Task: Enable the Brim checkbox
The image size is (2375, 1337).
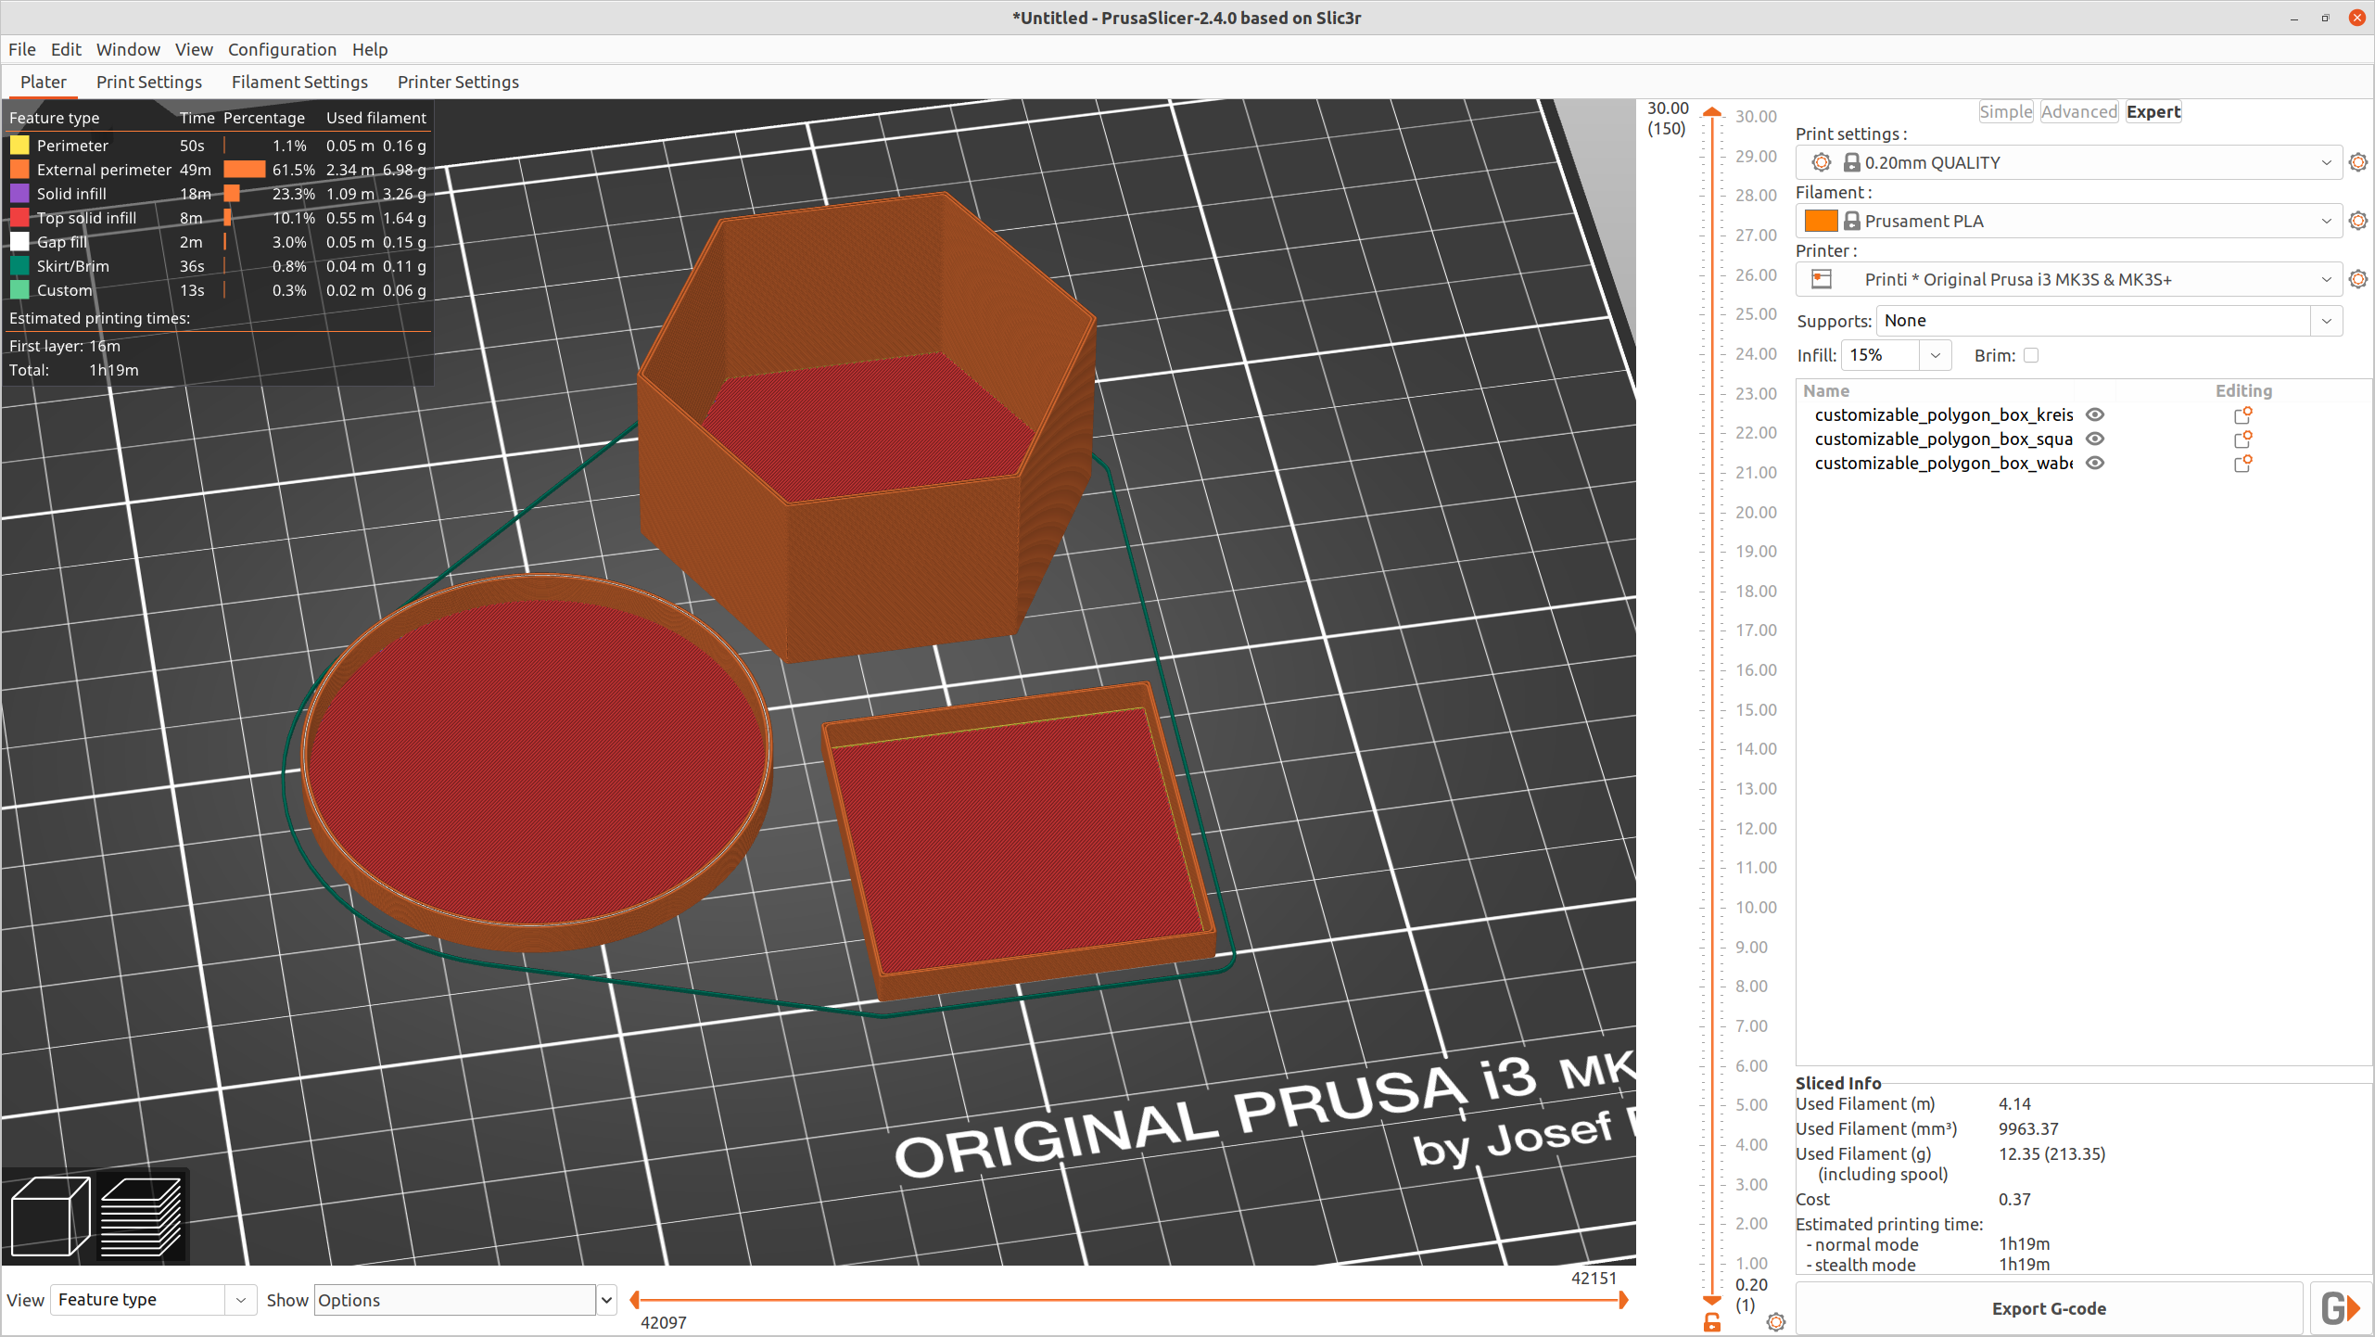Action: (x=2030, y=355)
